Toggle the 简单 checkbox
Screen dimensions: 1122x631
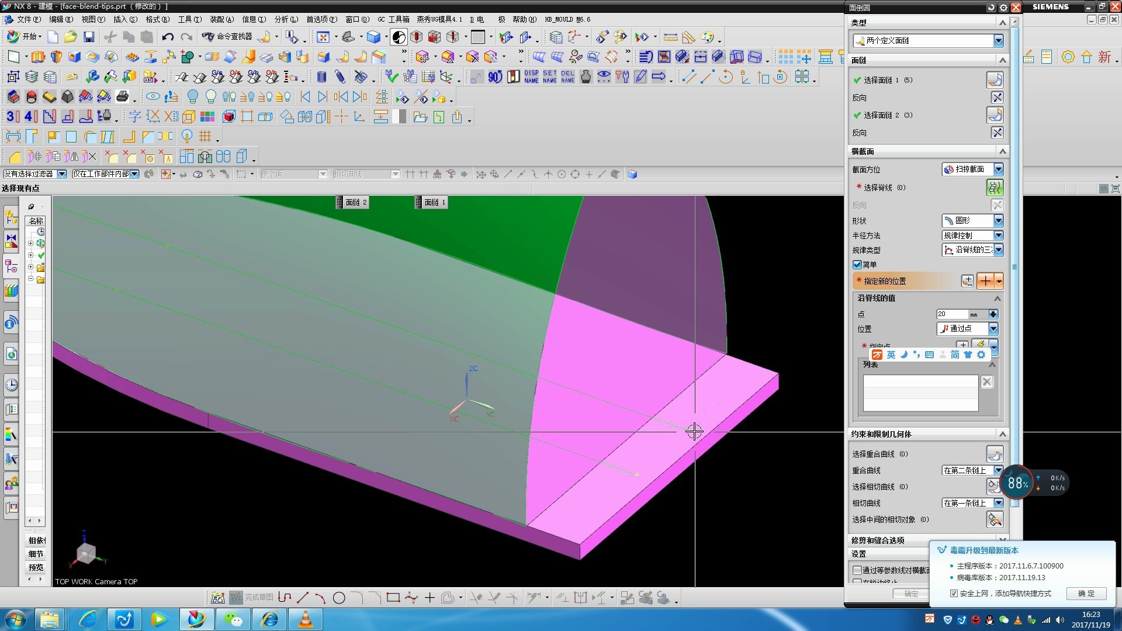(857, 265)
